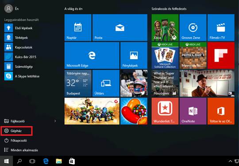Open taskbar search magnifier
The image size is (239, 166).
[x=19, y=161]
